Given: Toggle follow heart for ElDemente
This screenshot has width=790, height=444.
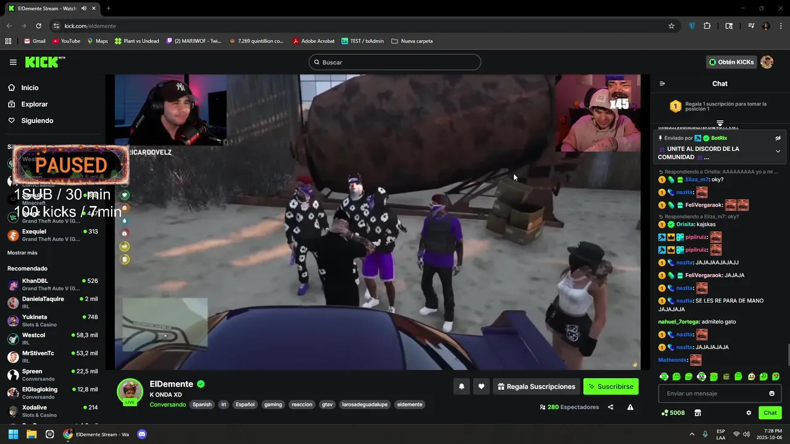Looking at the screenshot, I should [481, 387].
